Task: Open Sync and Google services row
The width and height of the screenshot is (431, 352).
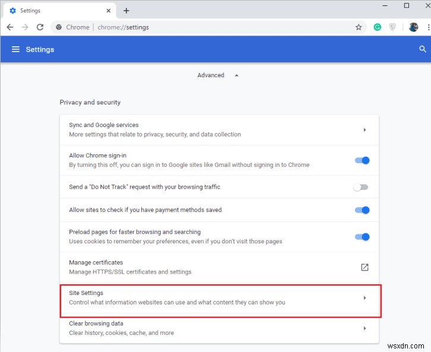Action: (x=219, y=129)
